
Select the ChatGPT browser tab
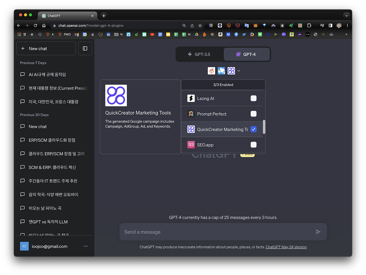pyautogui.click(x=68, y=16)
